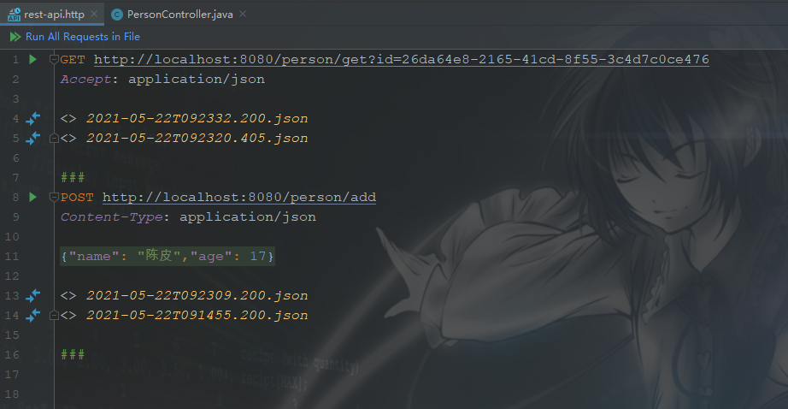Run the POST person/add request
The height and width of the screenshot is (409, 788).
(32, 197)
